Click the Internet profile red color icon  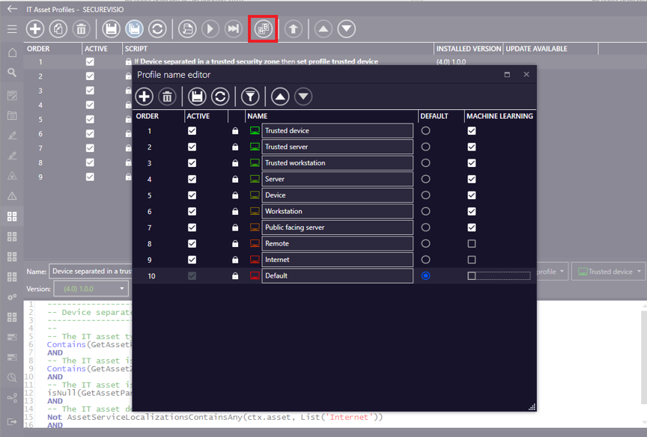coord(255,260)
